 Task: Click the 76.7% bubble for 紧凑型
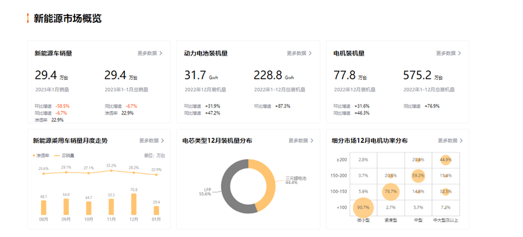pyautogui.click(x=390, y=191)
